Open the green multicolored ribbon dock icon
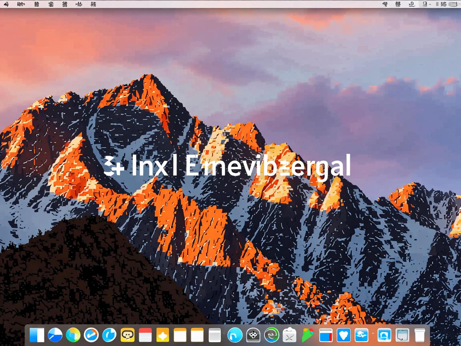This screenshot has width=461, height=346. click(x=307, y=335)
